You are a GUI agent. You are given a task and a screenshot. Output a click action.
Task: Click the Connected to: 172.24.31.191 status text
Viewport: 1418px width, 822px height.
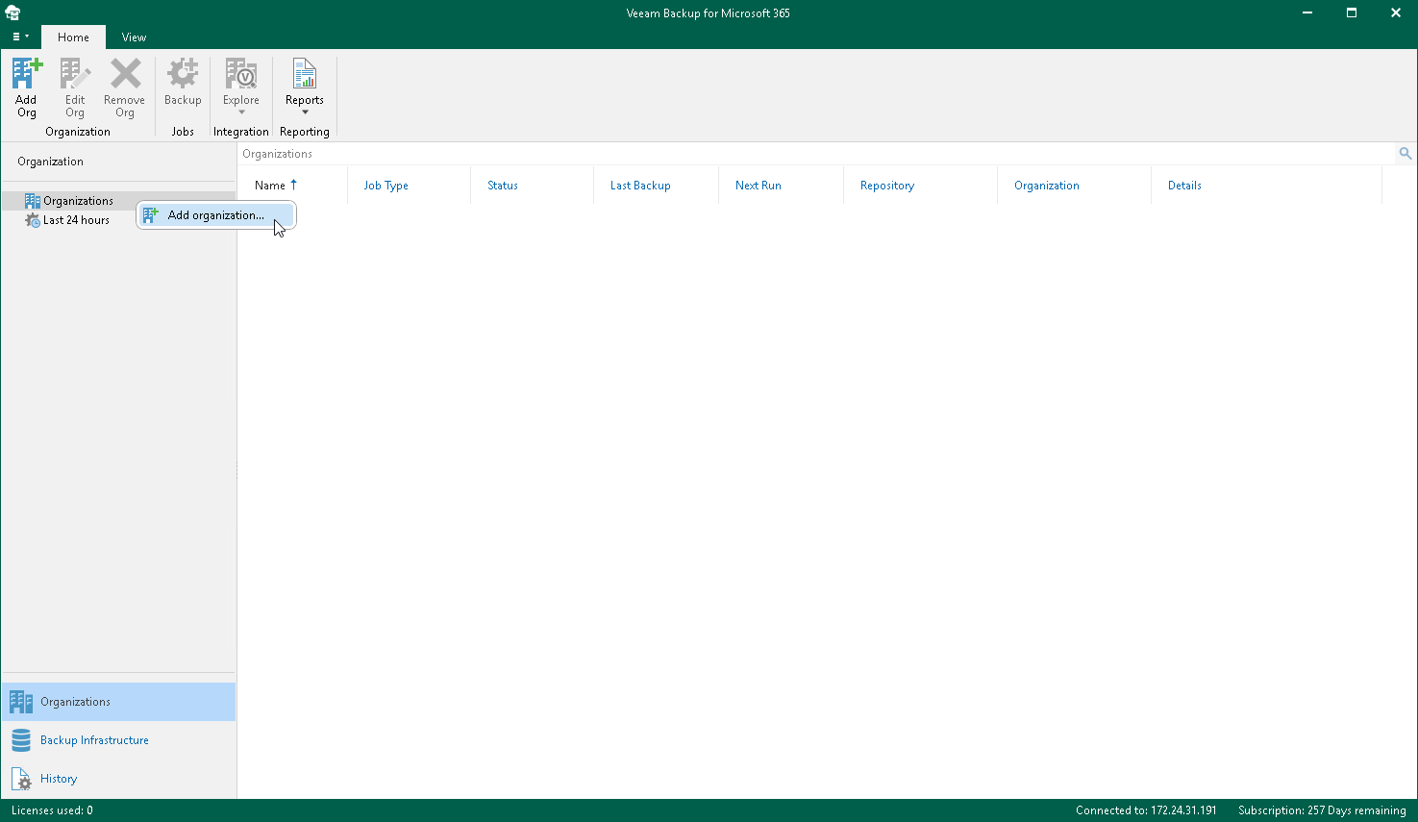(1146, 810)
